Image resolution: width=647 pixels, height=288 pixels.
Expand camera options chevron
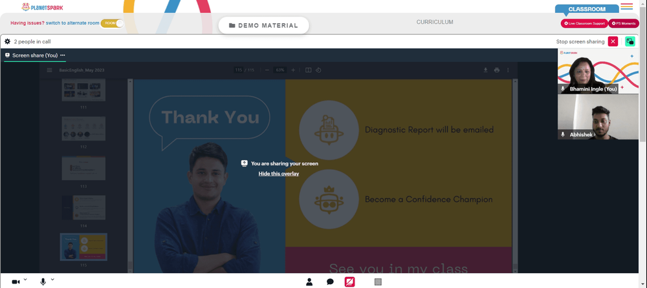[25, 280]
